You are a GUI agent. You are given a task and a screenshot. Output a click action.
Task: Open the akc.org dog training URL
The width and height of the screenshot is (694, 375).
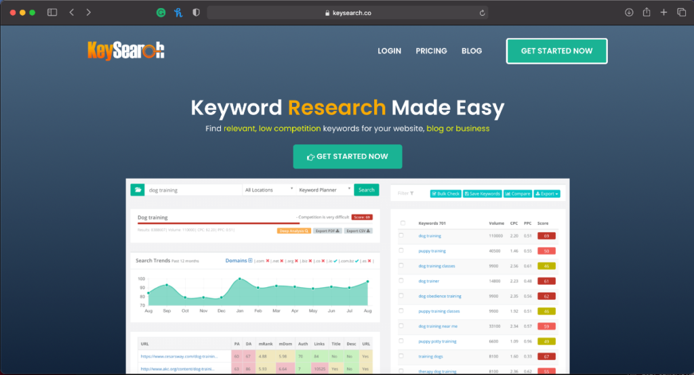coord(177,368)
